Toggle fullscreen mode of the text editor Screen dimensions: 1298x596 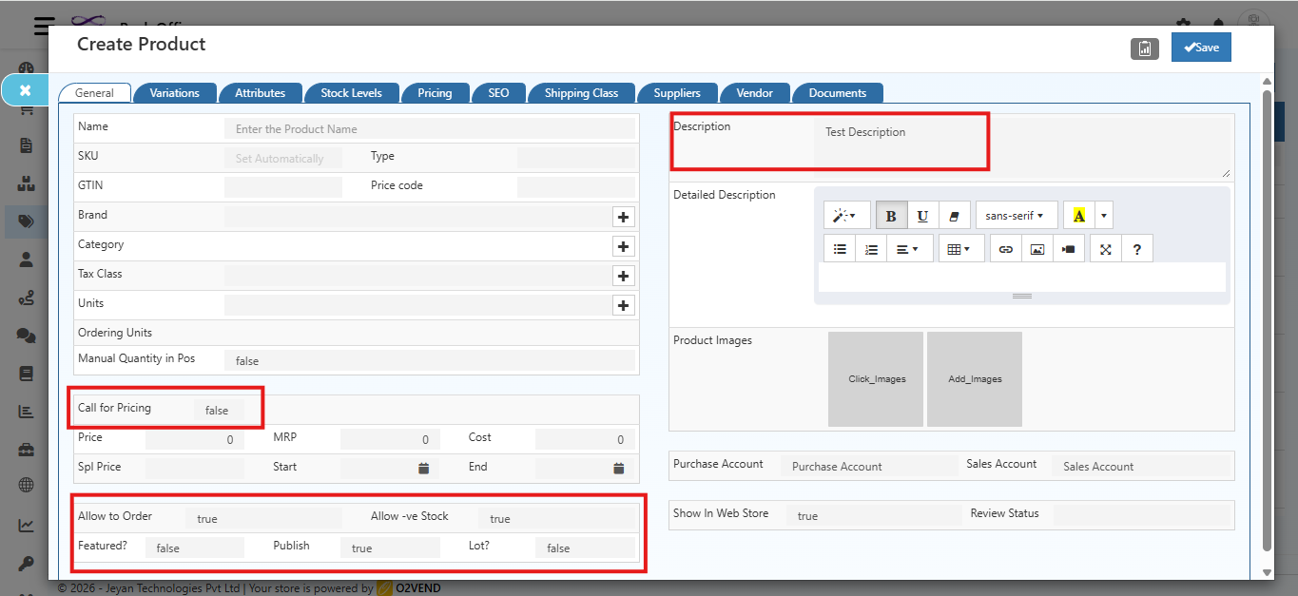[x=1105, y=248]
